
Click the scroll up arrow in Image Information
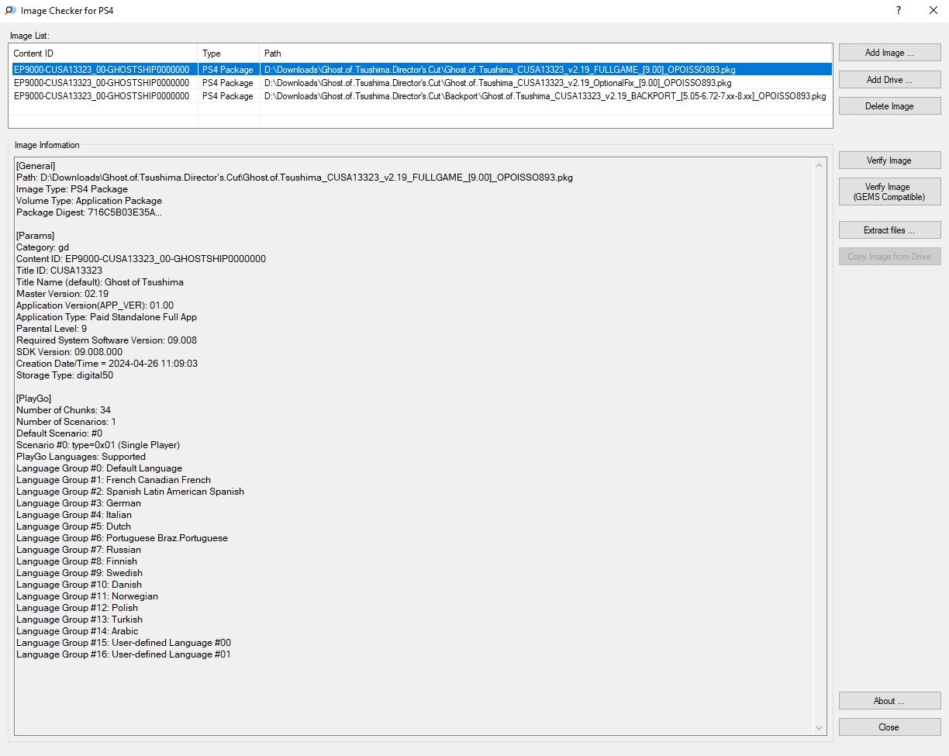pos(820,164)
